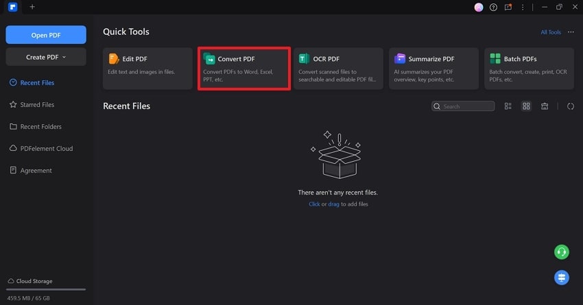This screenshot has width=583, height=305.
Task: Open Recent Folders in sidebar
Action: [x=41, y=126]
